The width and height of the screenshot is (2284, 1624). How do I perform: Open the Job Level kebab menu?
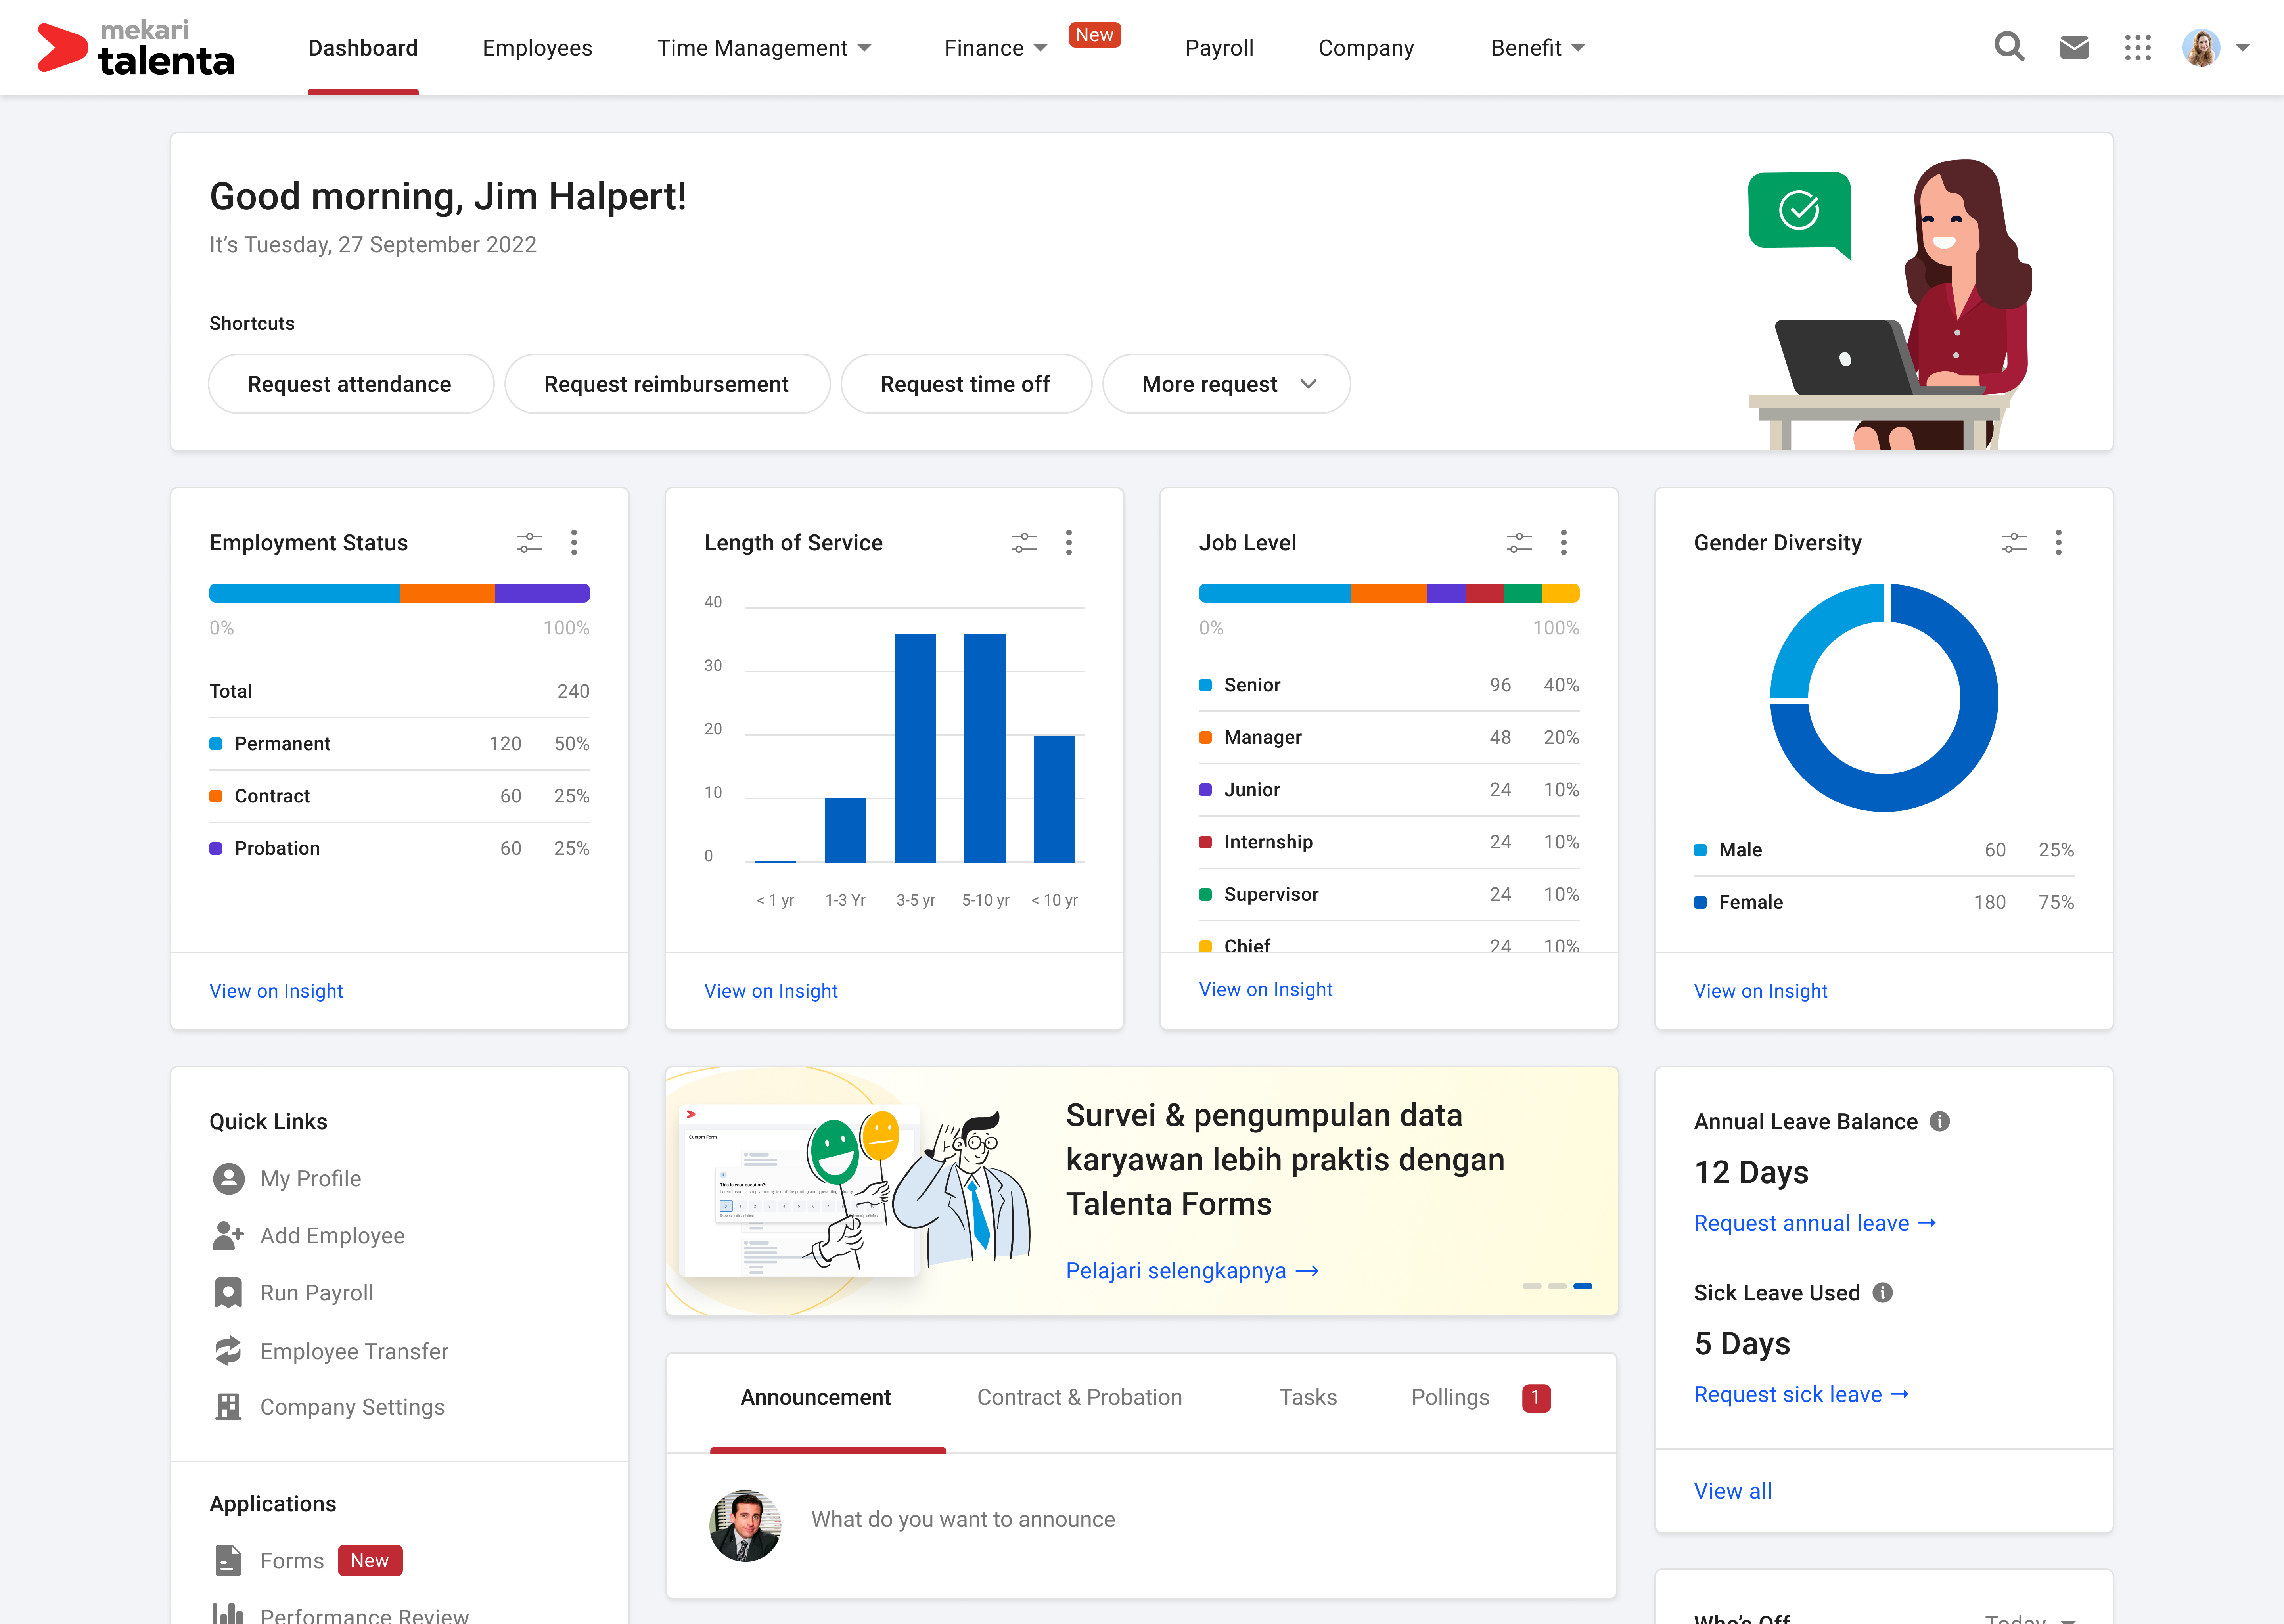click(x=1563, y=543)
